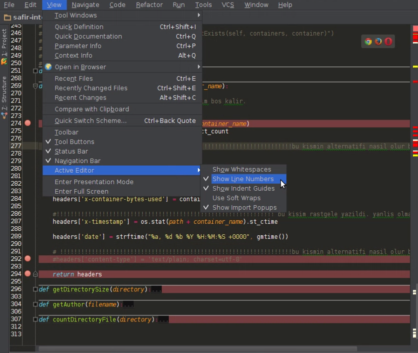The image size is (418, 353).
Task: Remove breakpoint on line 292
Action: [x=28, y=259]
